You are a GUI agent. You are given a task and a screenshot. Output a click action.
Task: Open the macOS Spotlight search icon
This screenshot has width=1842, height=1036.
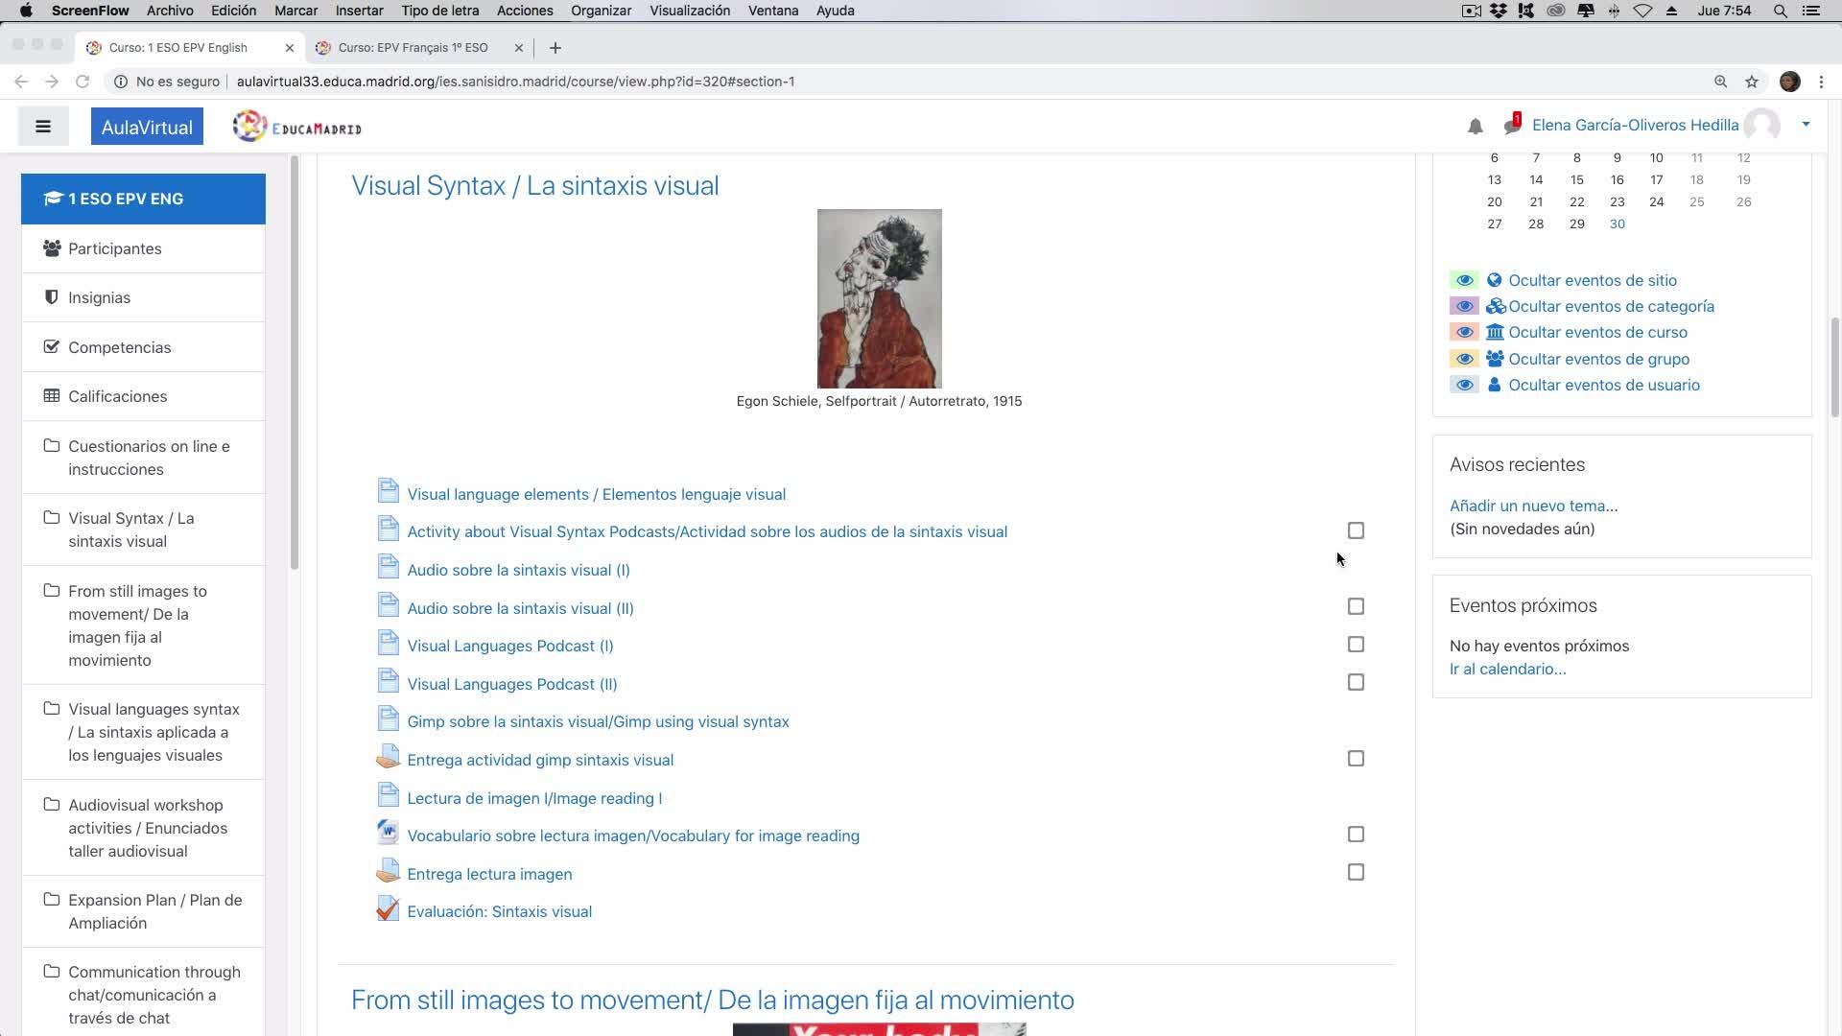(x=1781, y=11)
